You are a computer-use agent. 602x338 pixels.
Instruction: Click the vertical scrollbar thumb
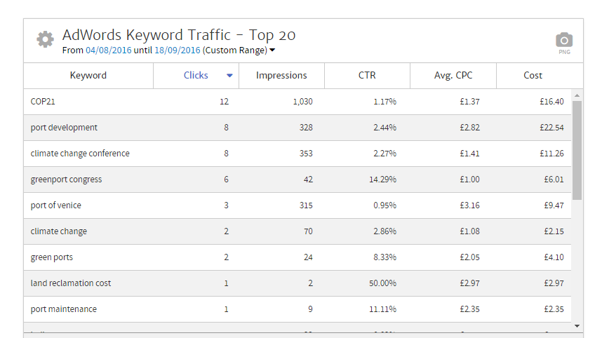(577, 150)
